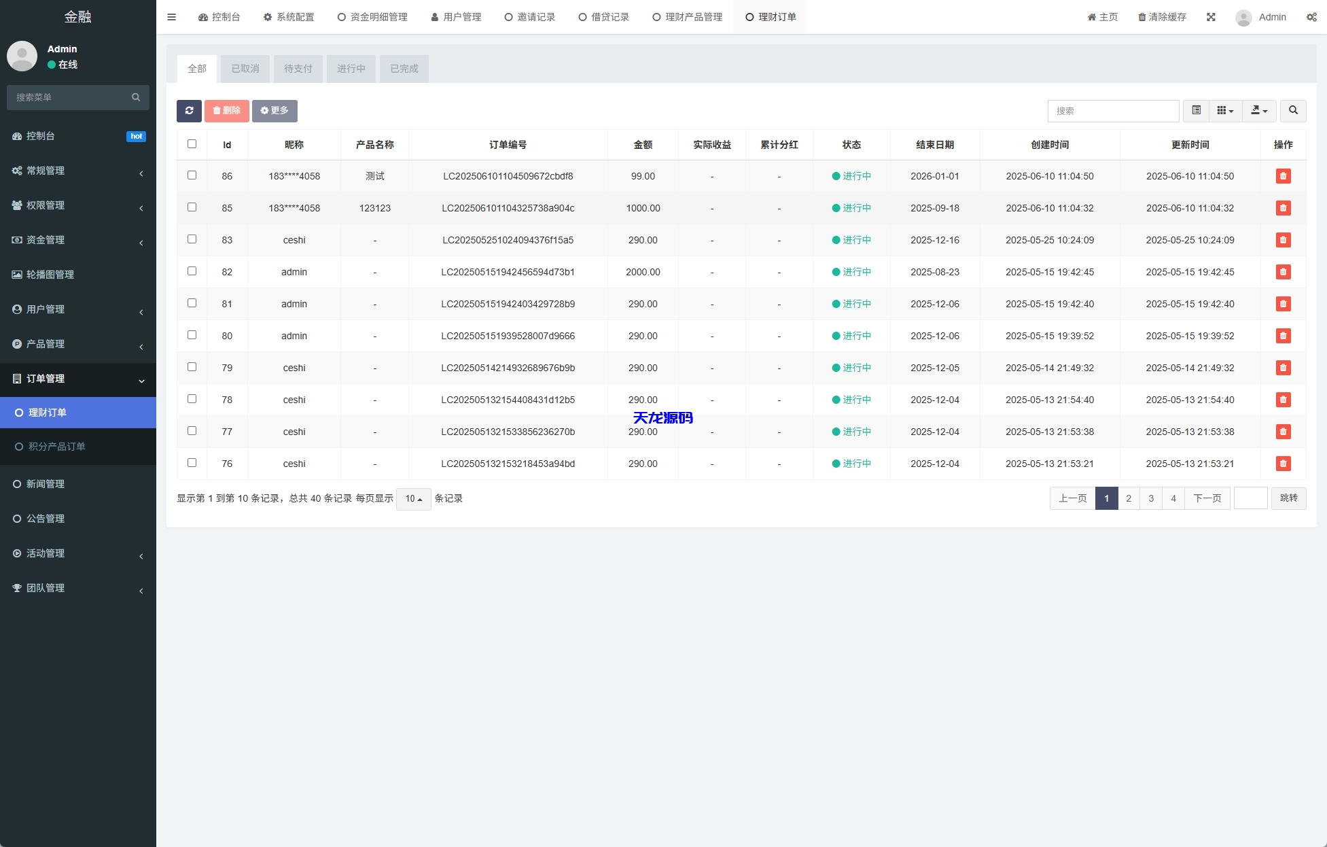
Task: Delete order 86 via its trash icon
Action: 1283,176
